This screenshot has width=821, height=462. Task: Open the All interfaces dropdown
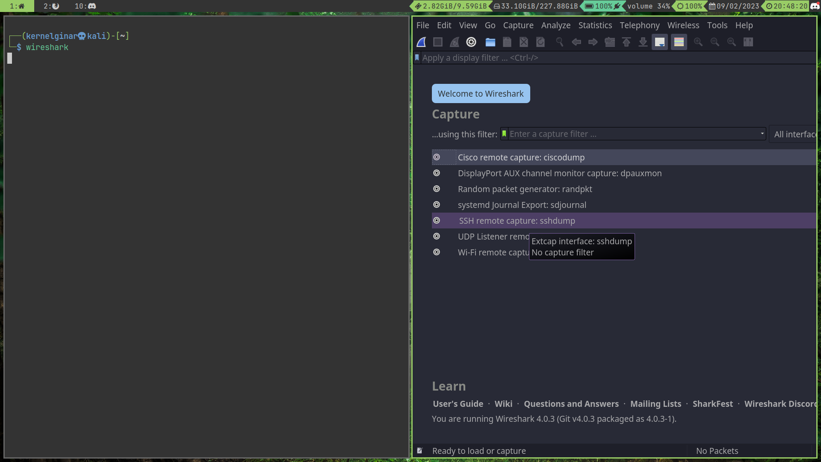tap(794, 134)
